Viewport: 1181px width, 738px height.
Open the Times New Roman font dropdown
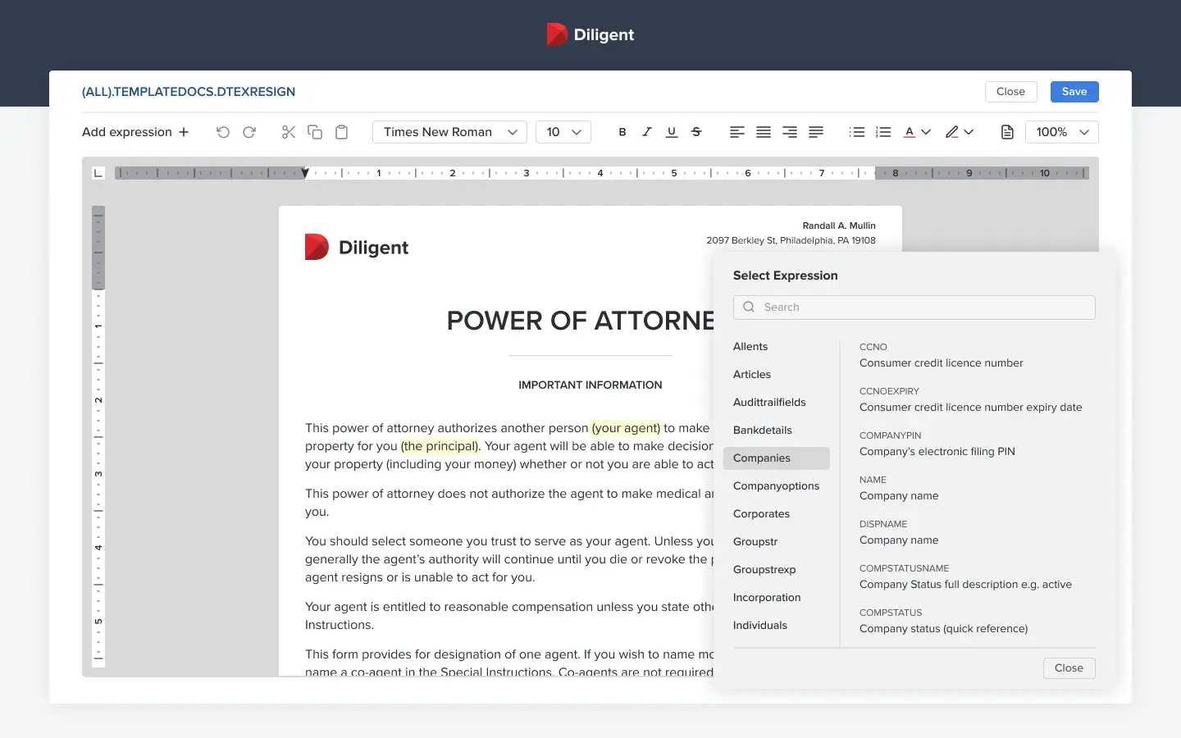pos(449,132)
